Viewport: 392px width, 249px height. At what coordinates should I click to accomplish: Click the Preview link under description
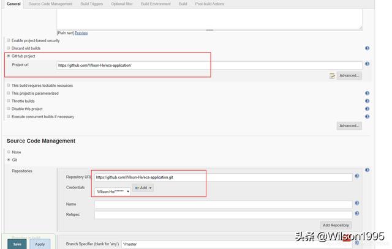click(81, 33)
